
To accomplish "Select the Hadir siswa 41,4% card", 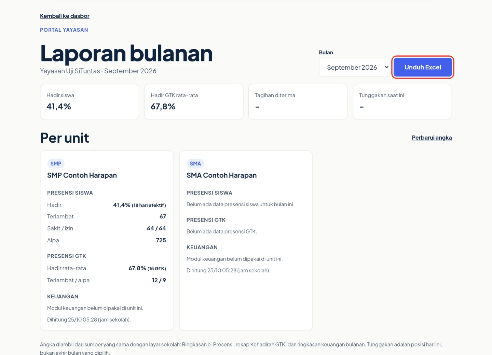I will coord(90,102).
